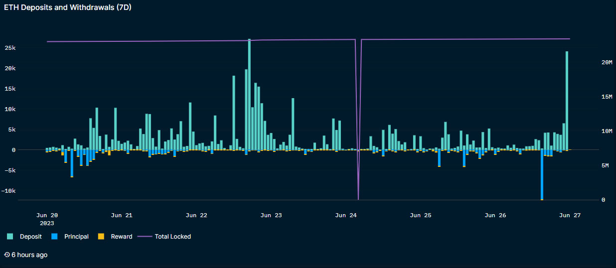The image size is (616, 268).
Task: Click the yellow Reward legend swatch
Action: point(101,237)
